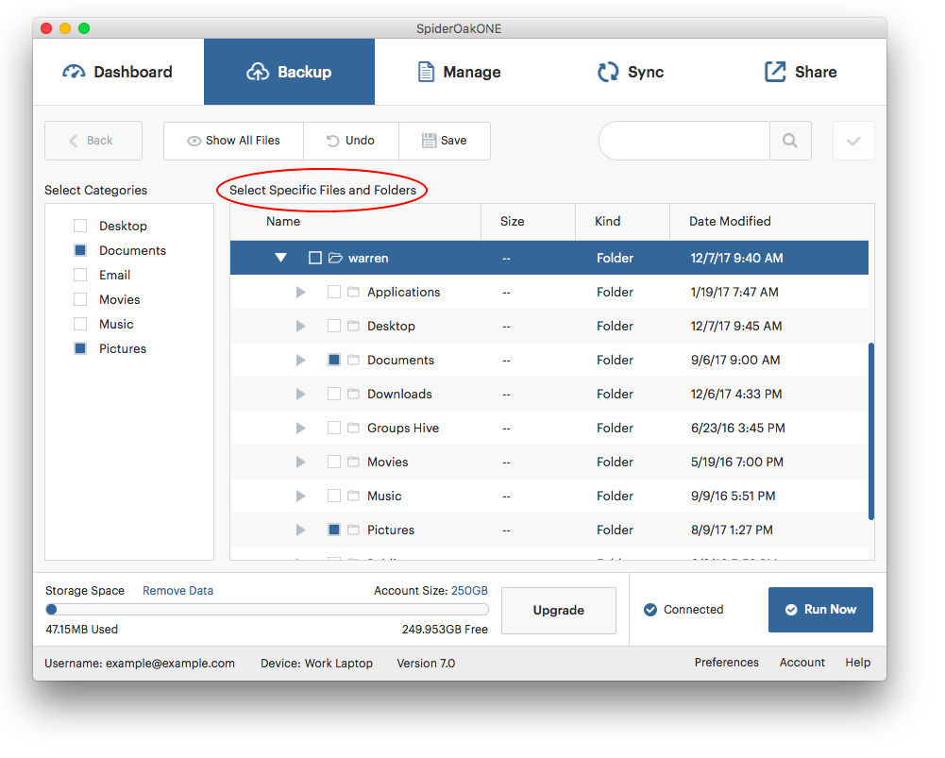This screenshot has height=758, width=945.
Task: Click the magnifying glass search icon
Action: point(790,141)
